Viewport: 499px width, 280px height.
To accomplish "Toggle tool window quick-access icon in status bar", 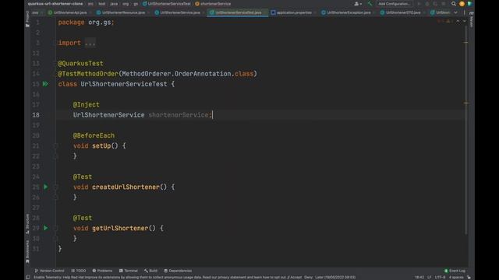I will coord(28,277).
